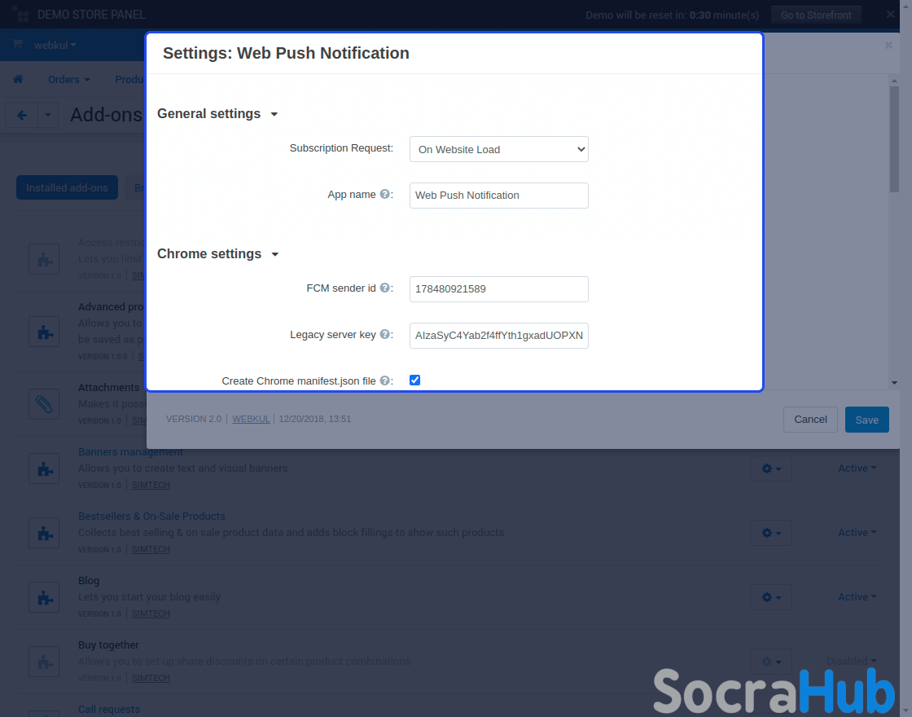Click the Buy together add-on icon

point(44,662)
